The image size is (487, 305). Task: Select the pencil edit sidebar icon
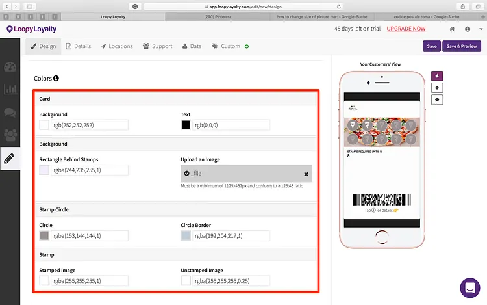(x=9, y=159)
